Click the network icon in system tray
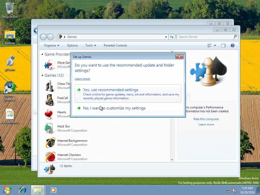Viewport: 260px width, 195px height. pyautogui.click(x=228, y=190)
